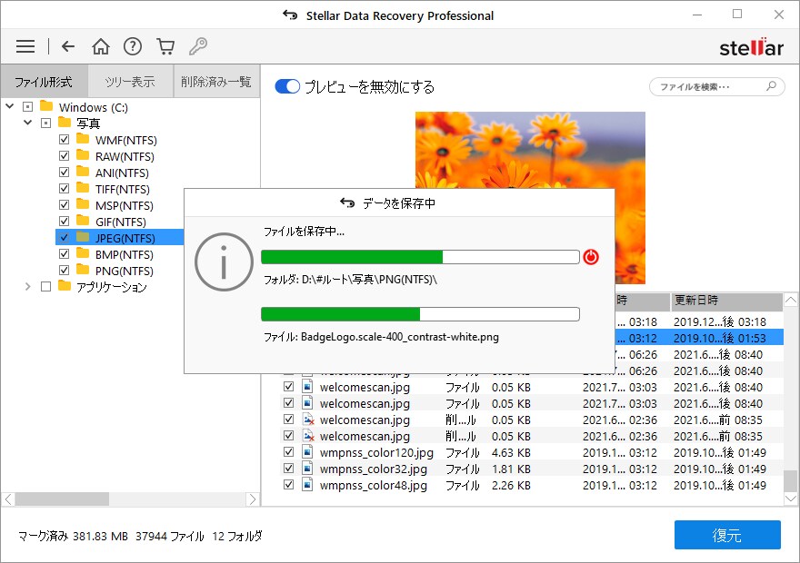Uncheck the WMF(NTFS) checkbox
The image size is (800, 563).
pos(64,140)
